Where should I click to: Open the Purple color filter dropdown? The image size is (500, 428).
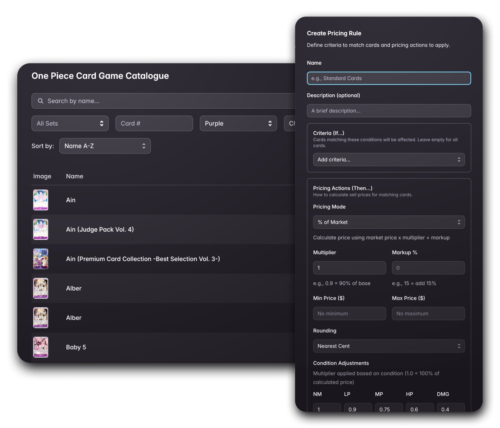(x=238, y=123)
